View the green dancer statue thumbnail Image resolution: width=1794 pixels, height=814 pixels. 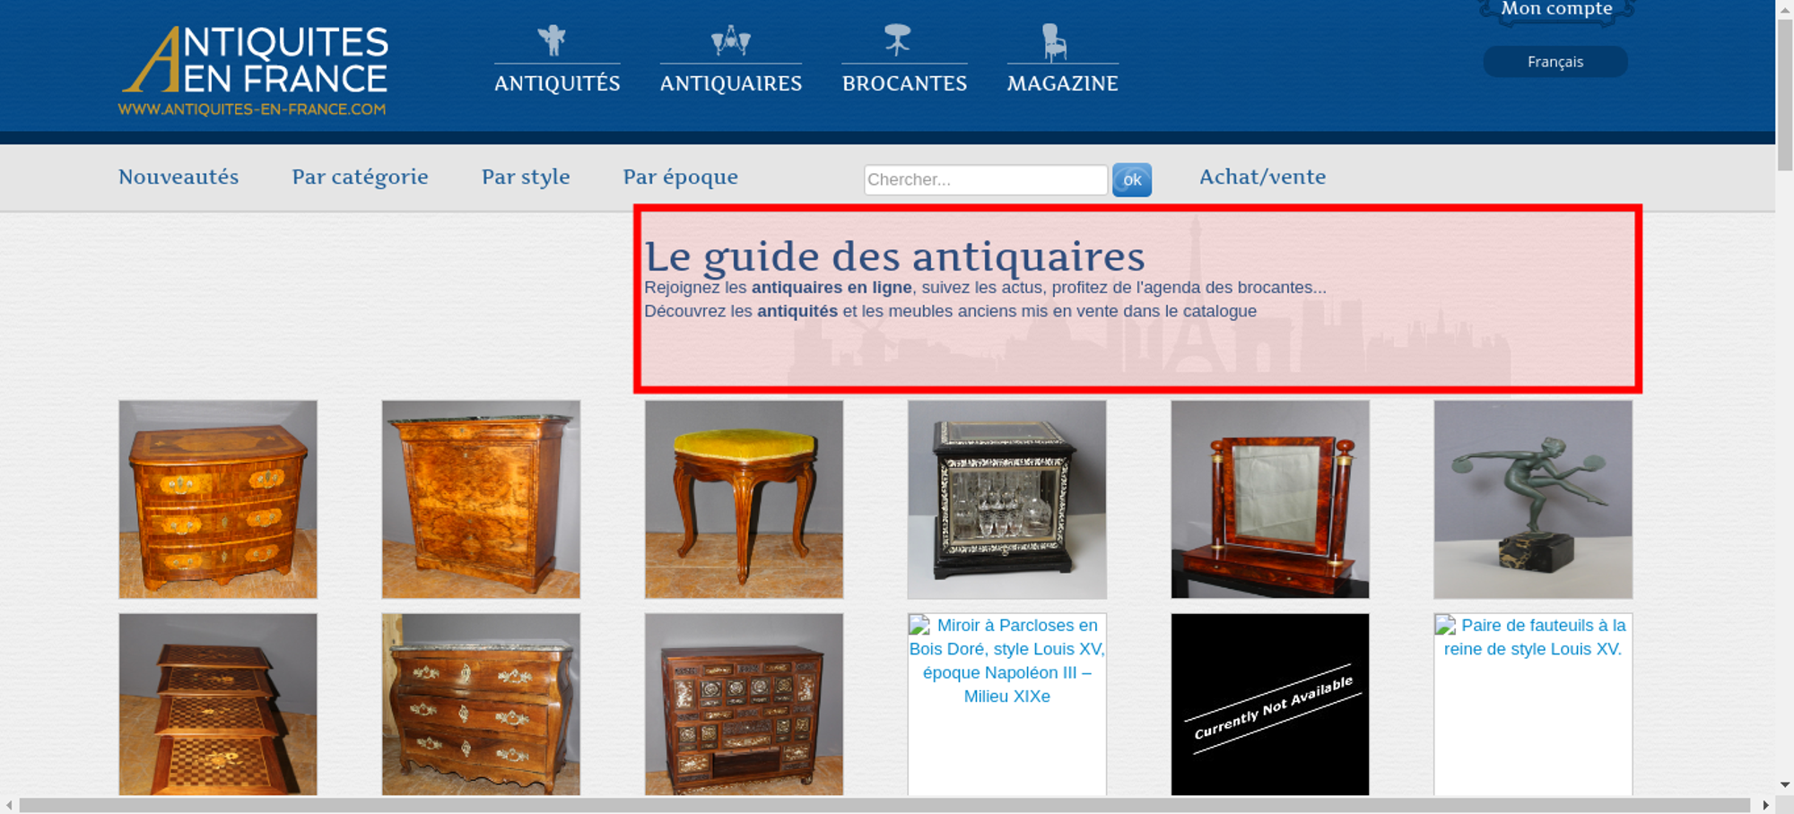coord(1532,499)
